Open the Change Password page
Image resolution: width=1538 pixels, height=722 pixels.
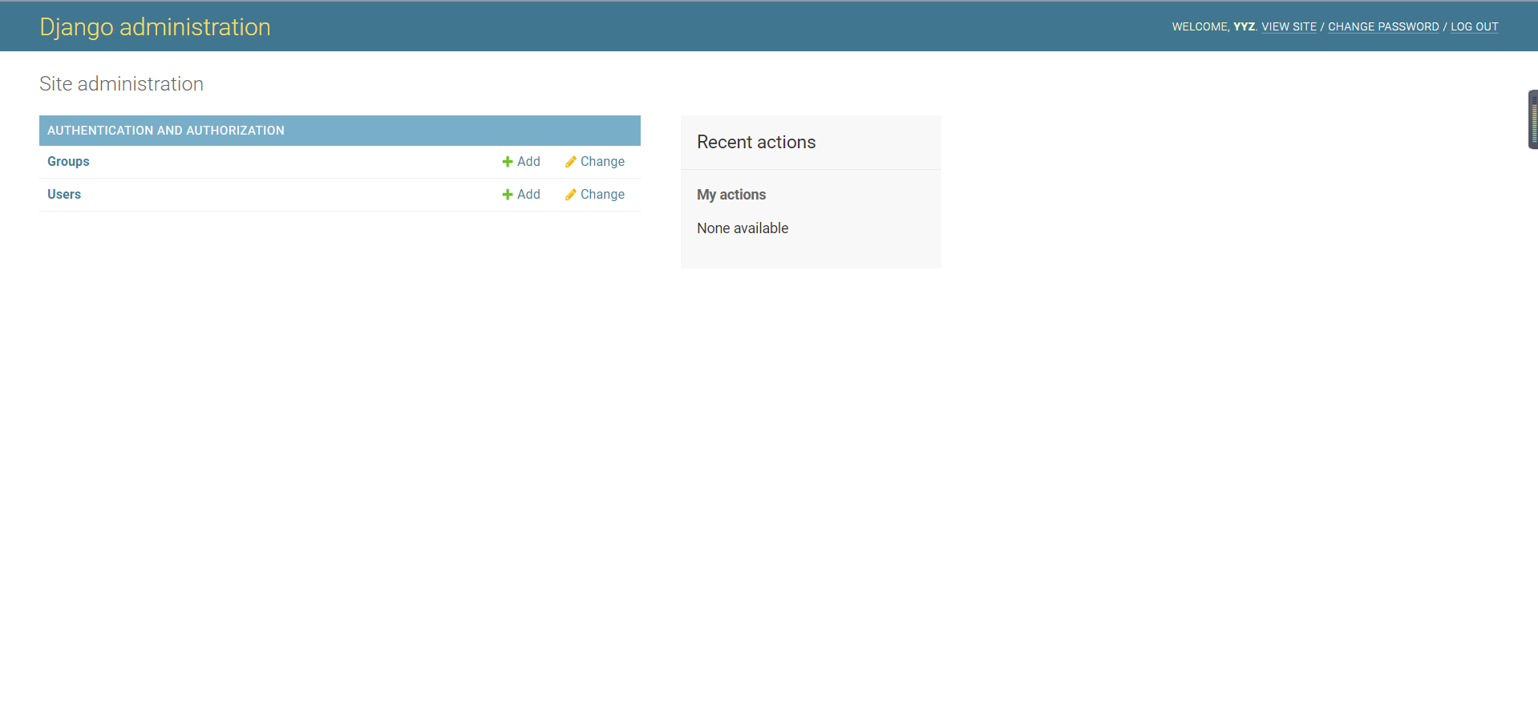click(x=1383, y=26)
